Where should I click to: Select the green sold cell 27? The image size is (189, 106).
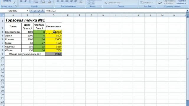39,43
